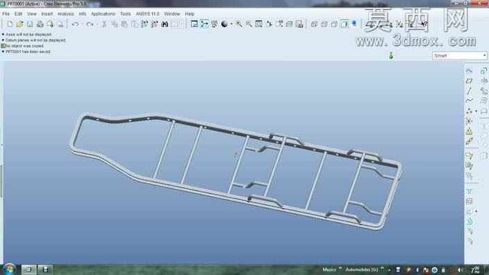Create a datum axis
The height and width of the screenshot is (275, 489).
click(x=469, y=91)
